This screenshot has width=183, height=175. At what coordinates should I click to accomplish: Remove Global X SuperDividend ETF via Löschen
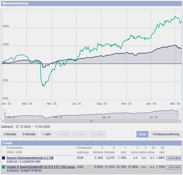174,167
